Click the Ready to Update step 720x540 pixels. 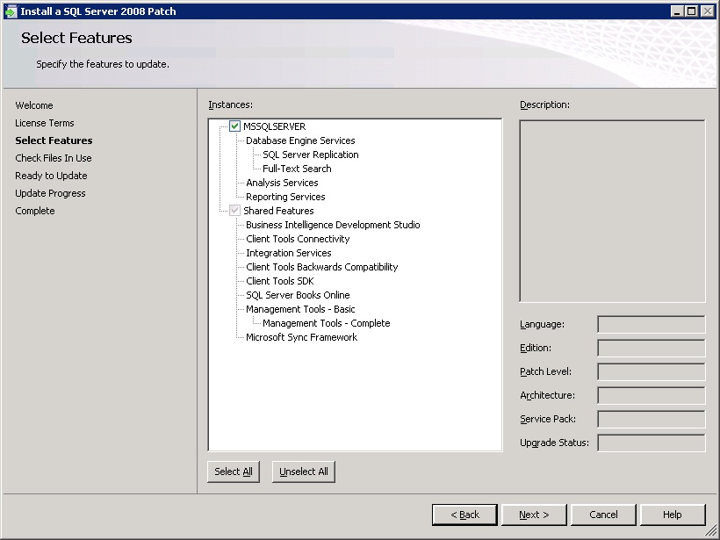point(51,176)
